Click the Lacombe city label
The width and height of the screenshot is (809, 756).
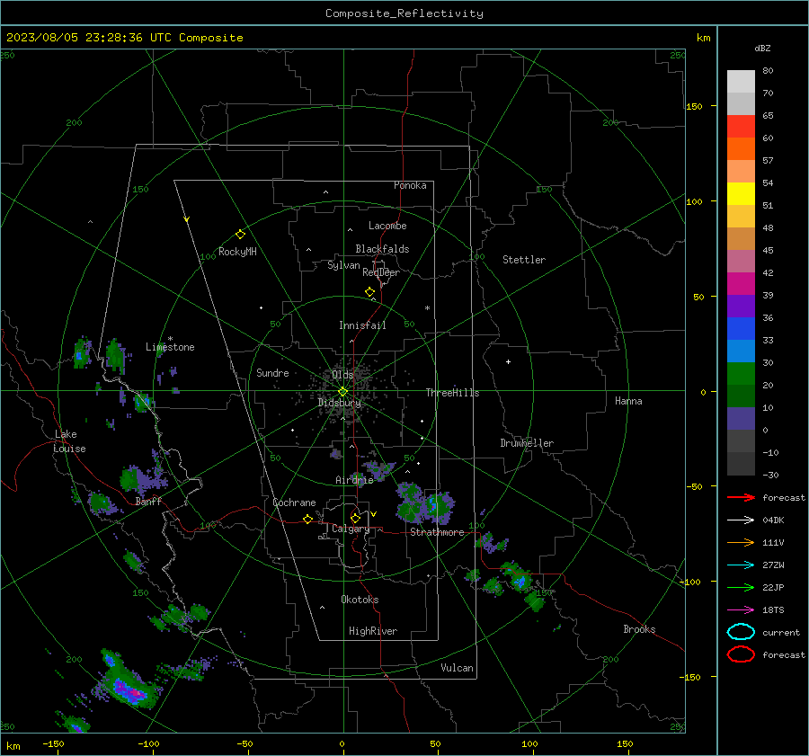point(387,226)
